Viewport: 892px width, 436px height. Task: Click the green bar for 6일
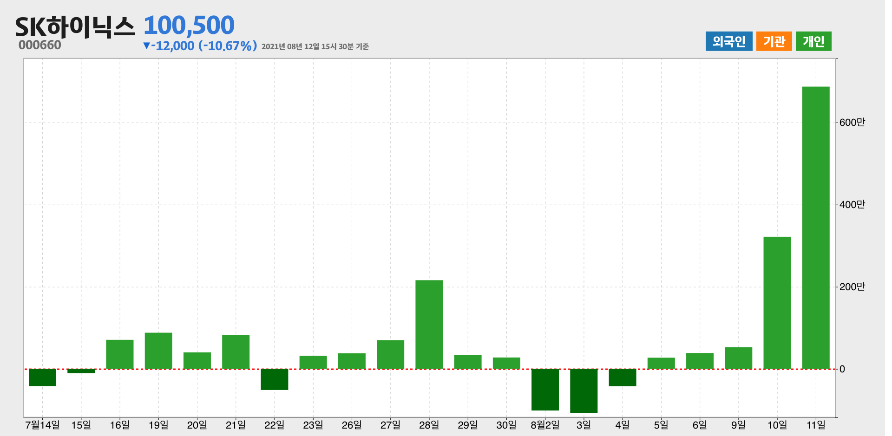tap(700, 361)
